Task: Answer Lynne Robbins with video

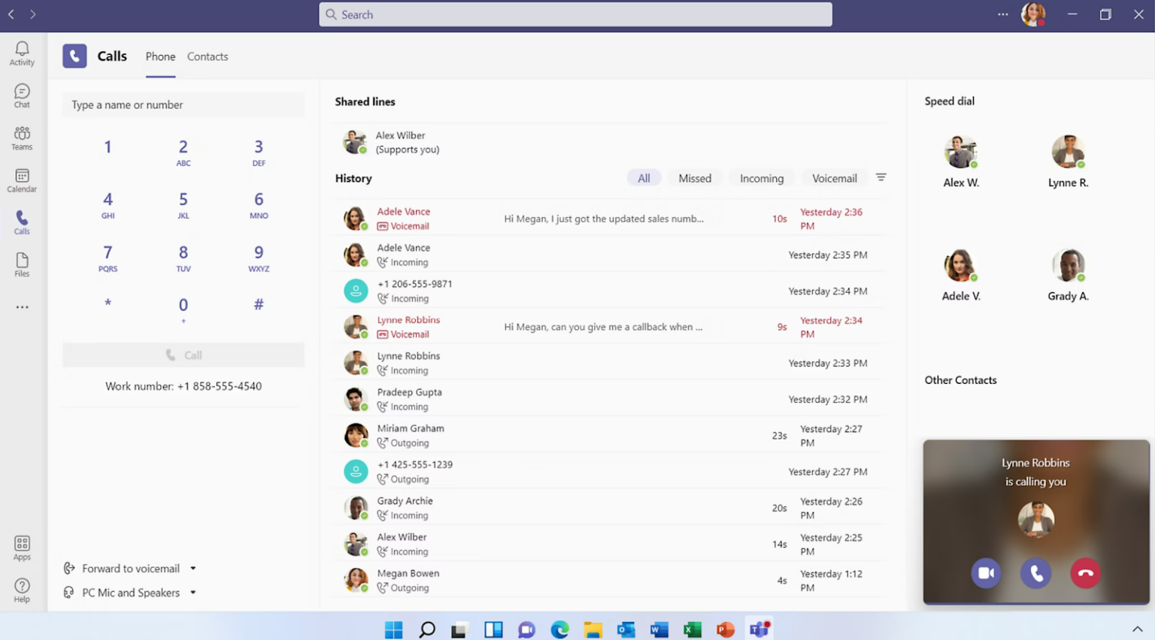Action: (986, 573)
